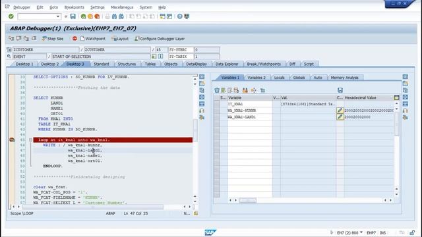Click the delete trash icon in Variables toolbar
The width and height of the screenshot is (422, 237).
pyautogui.click(x=217, y=90)
